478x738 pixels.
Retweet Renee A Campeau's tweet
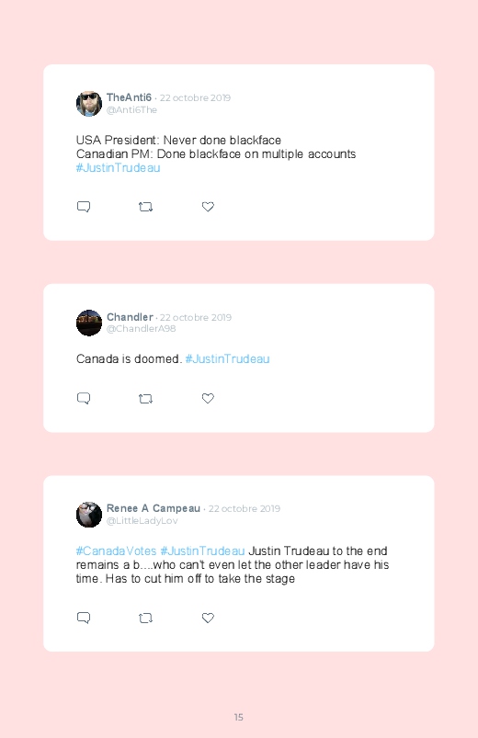coord(145,618)
